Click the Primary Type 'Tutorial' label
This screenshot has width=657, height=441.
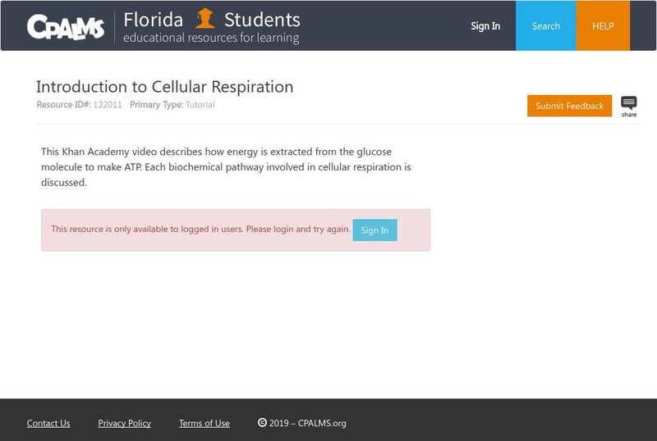click(x=200, y=105)
